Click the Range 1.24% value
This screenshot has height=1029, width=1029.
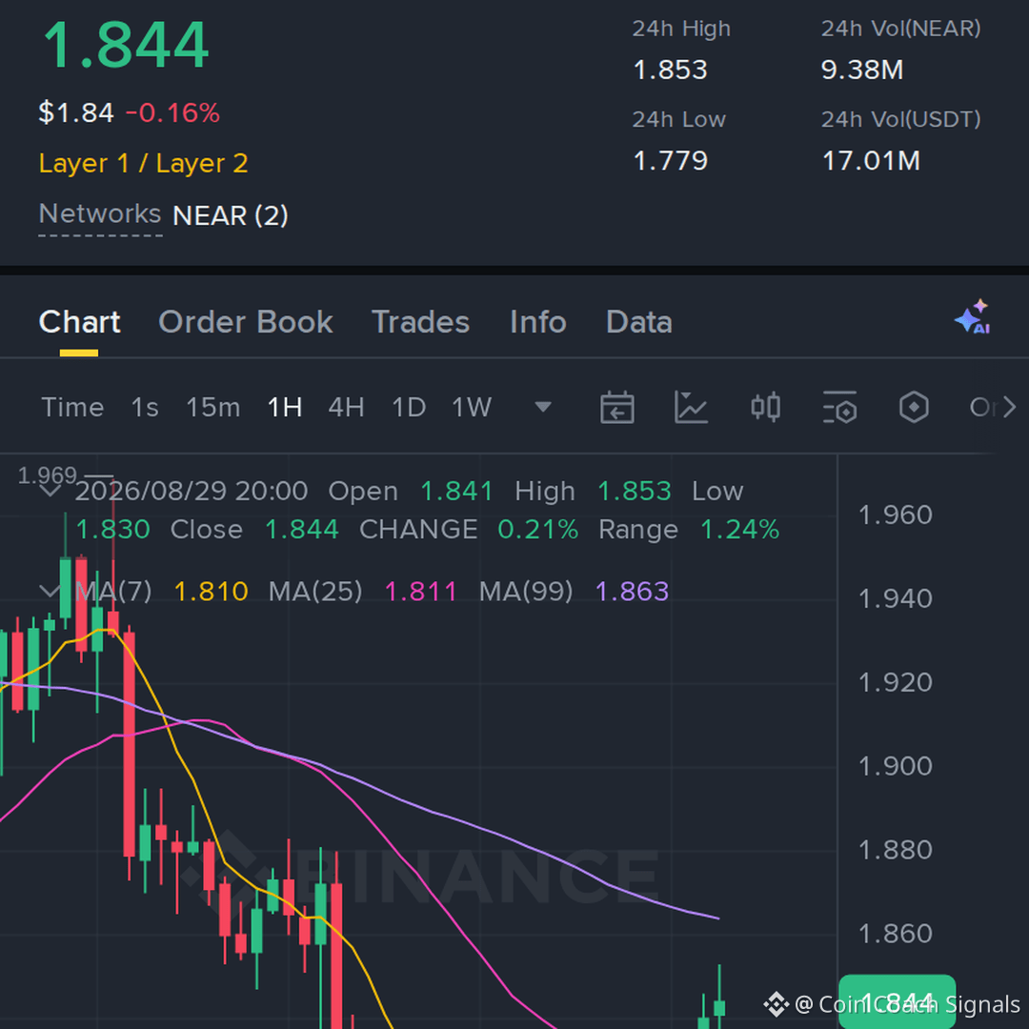point(739,530)
